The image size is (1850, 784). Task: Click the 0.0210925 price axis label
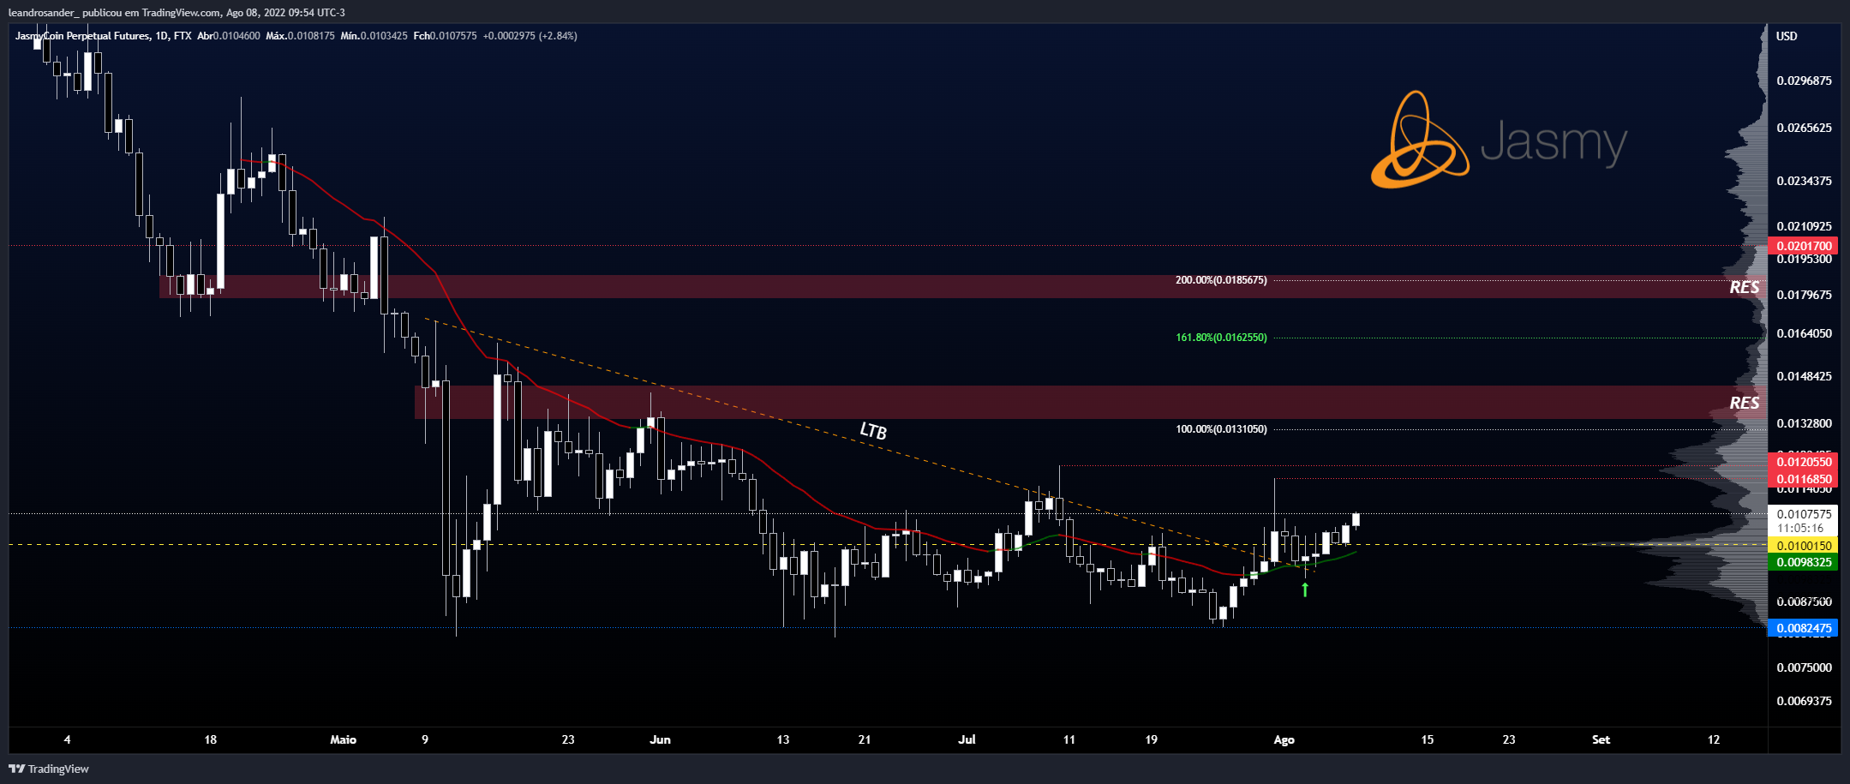[x=1804, y=226]
